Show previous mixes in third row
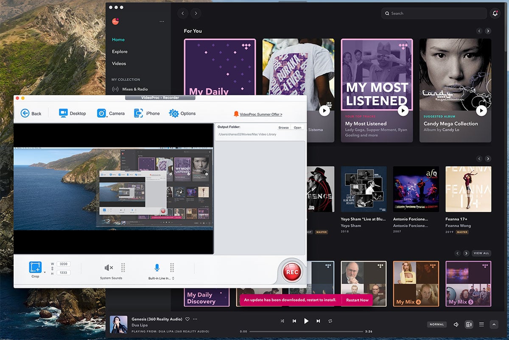 pyautogui.click(x=457, y=253)
